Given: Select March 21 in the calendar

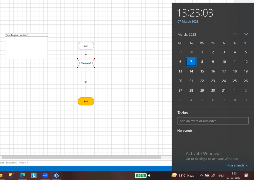Looking at the screenshot, I should point(191,81).
